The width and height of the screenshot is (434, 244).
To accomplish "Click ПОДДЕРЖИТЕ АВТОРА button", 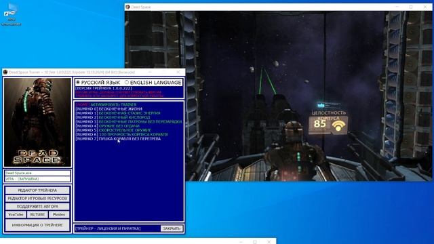I will click(x=37, y=206).
